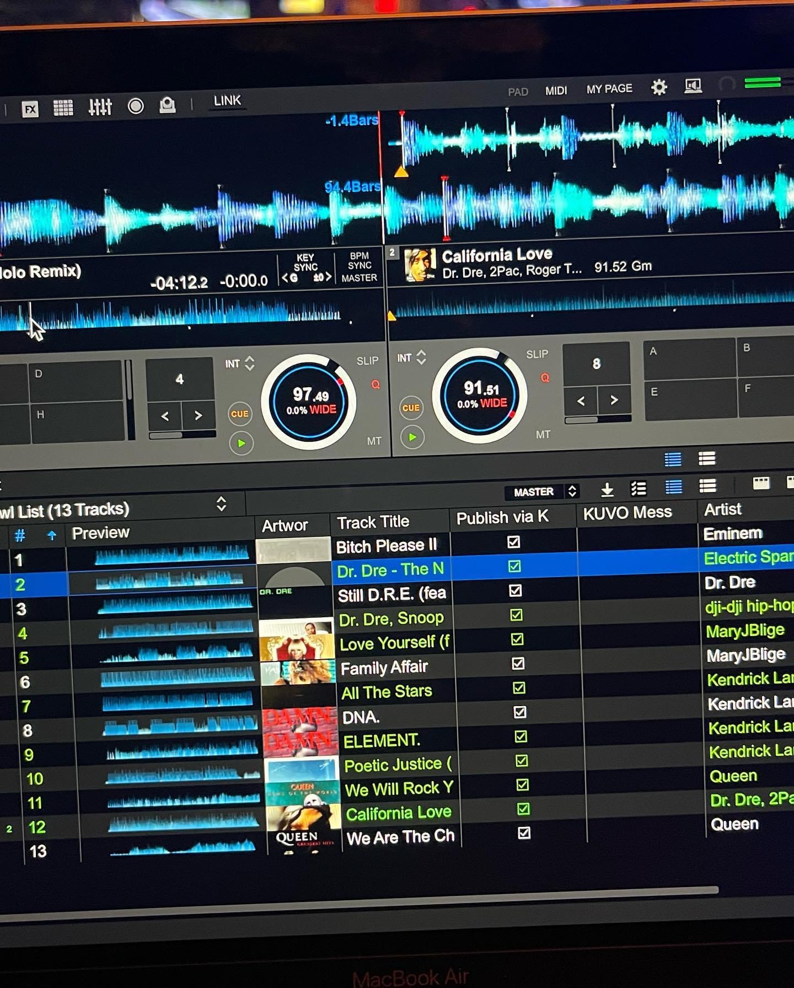Click the lighting mode icon next to LINK
This screenshot has width=794, height=988.
pos(168,105)
